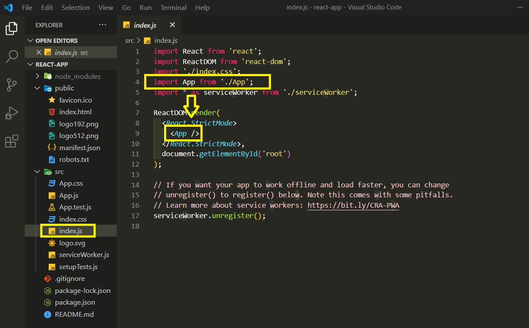Image resolution: width=529 pixels, height=328 pixels.
Task: Click the JS icon beside setupTests.js
Action: (52, 267)
